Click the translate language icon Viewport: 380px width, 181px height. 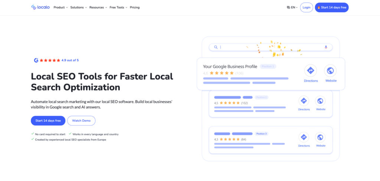point(288,7)
